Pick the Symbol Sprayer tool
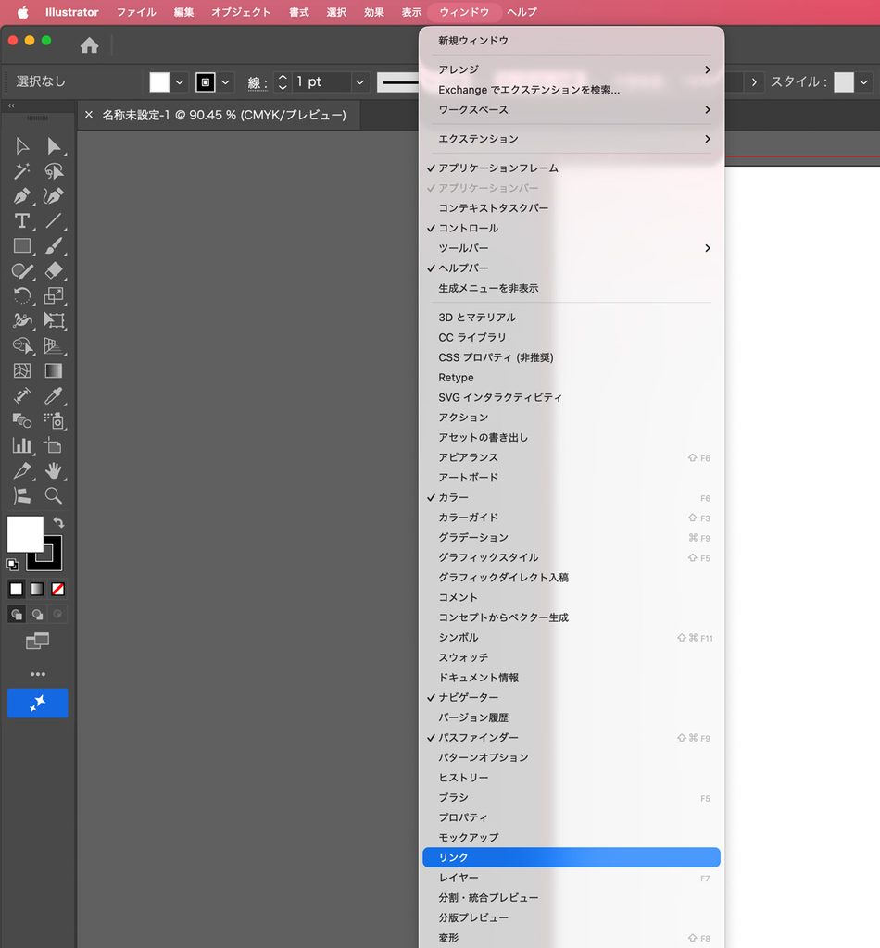Viewport: 880px width, 948px height. (53, 420)
